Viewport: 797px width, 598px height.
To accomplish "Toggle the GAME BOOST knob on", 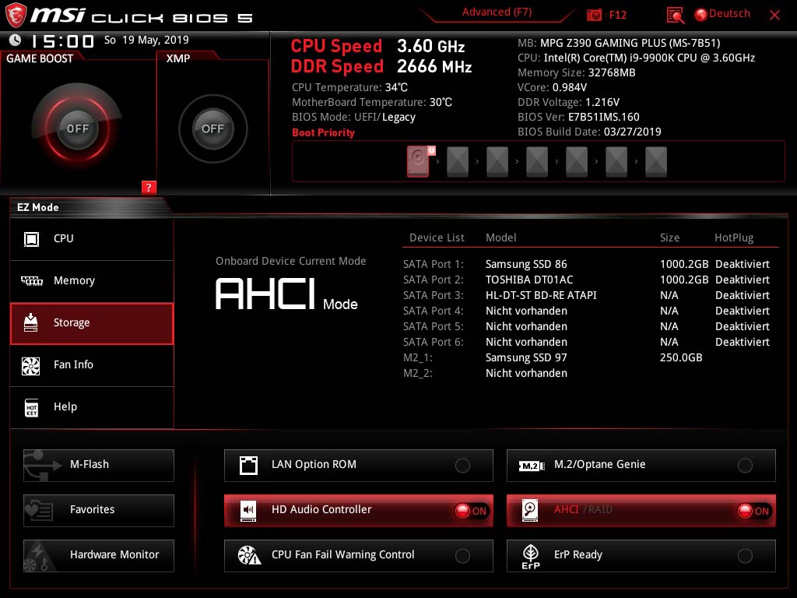I will coord(77,128).
